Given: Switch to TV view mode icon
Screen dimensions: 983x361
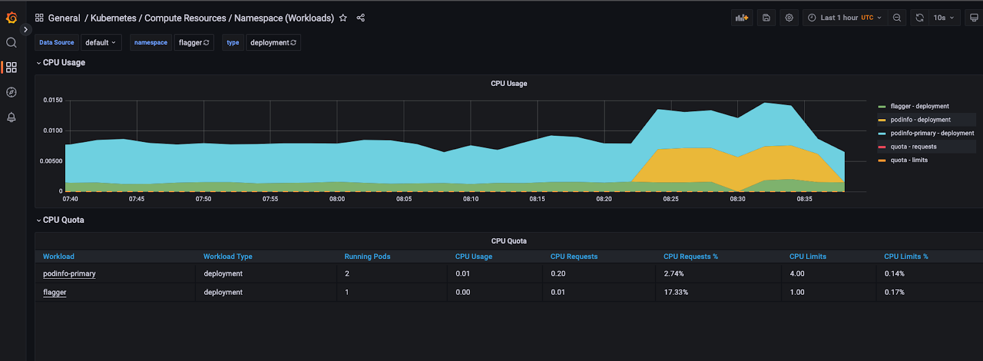Looking at the screenshot, I should [974, 18].
